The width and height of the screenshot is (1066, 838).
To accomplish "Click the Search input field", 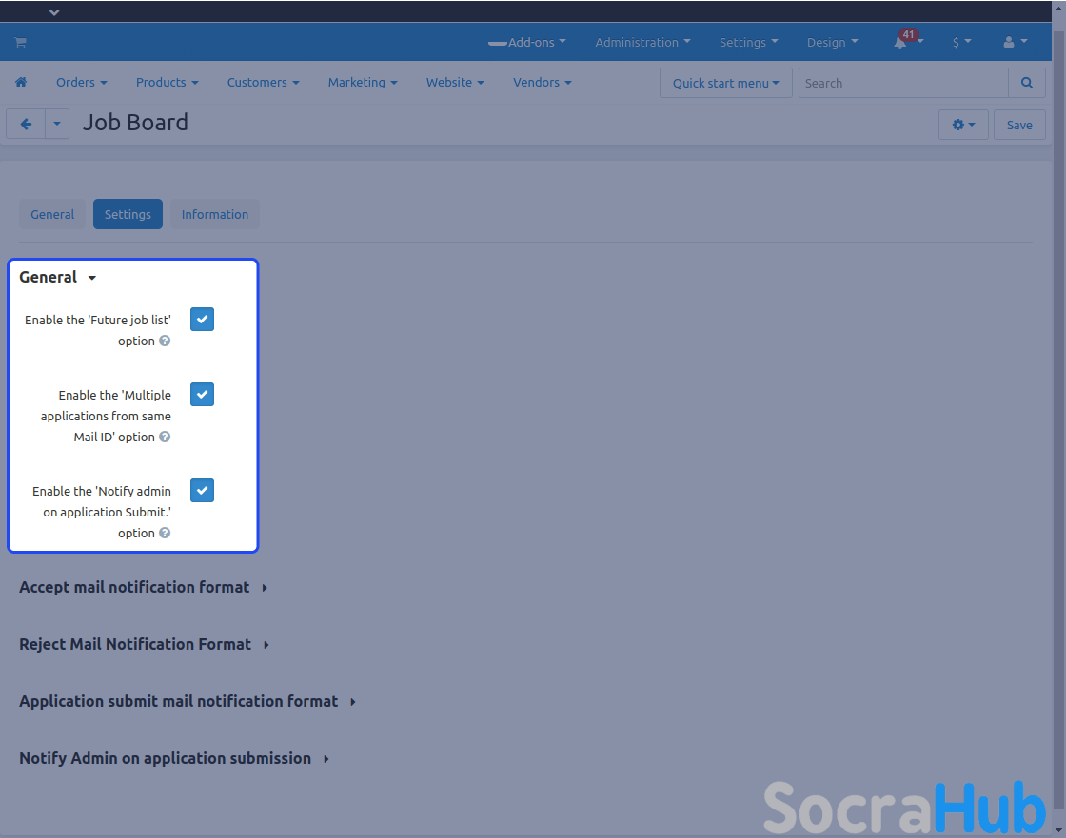I will (x=902, y=83).
